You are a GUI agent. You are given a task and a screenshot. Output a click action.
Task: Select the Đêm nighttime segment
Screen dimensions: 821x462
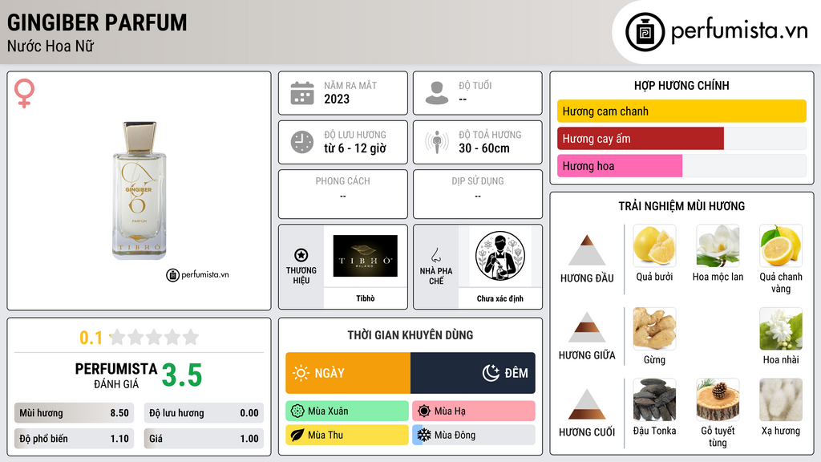coord(473,373)
